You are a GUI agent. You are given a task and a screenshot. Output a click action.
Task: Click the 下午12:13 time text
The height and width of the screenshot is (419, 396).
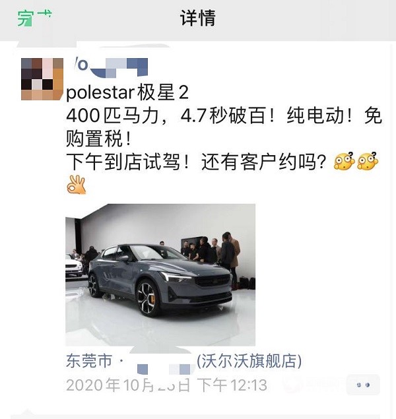tap(232, 385)
